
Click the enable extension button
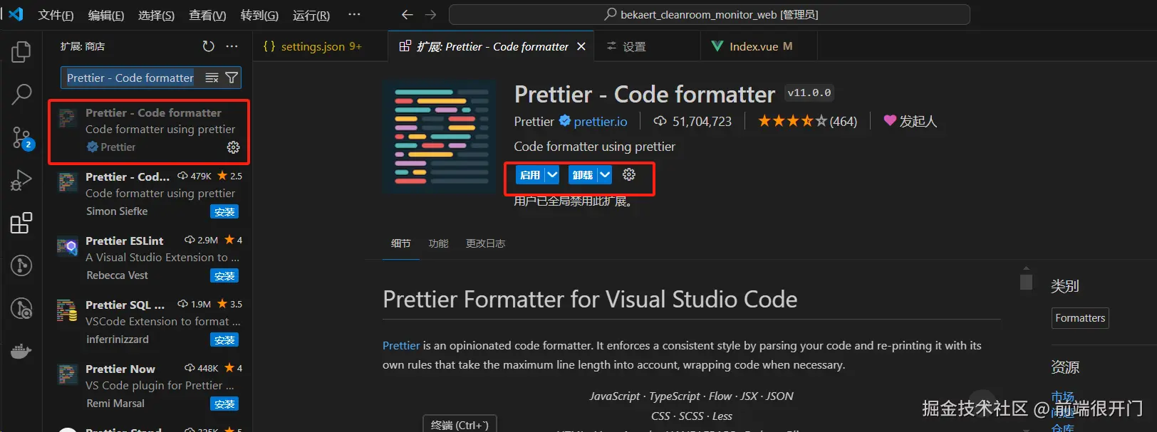[530, 175]
